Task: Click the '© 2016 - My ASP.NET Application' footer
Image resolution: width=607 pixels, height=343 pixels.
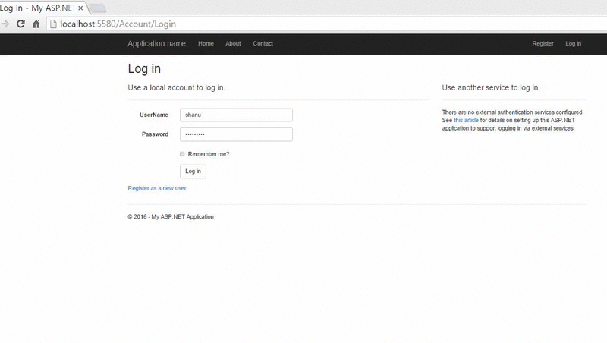Action: (171, 217)
